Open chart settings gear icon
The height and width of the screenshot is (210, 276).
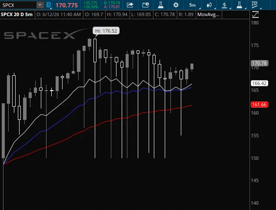(176, 5)
